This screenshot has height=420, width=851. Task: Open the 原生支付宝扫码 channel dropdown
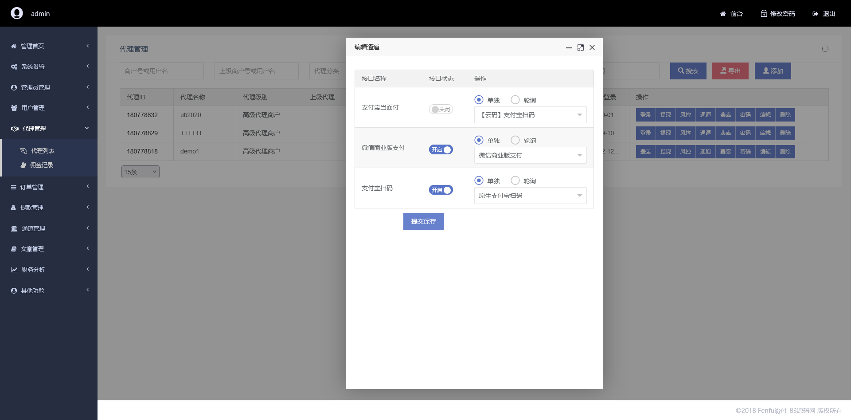530,196
